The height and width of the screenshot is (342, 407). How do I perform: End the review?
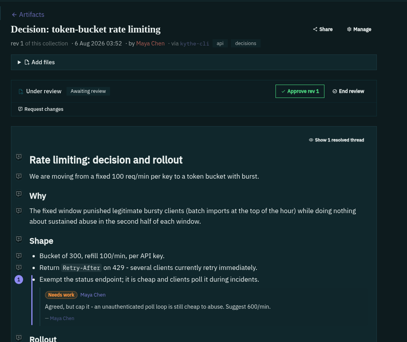point(348,91)
